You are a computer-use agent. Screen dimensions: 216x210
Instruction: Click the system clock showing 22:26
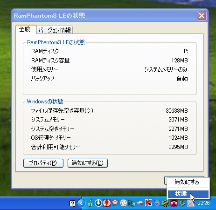[203, 203]
